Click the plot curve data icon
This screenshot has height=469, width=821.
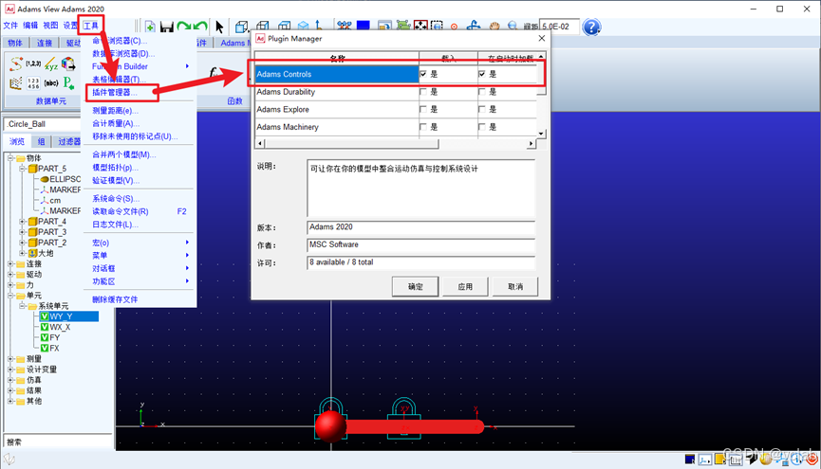click(16, 83)
